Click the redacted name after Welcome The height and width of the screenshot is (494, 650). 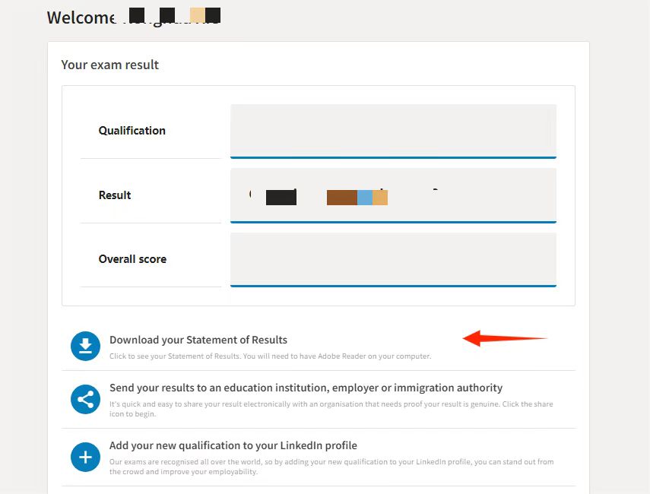tap(174, 16)
